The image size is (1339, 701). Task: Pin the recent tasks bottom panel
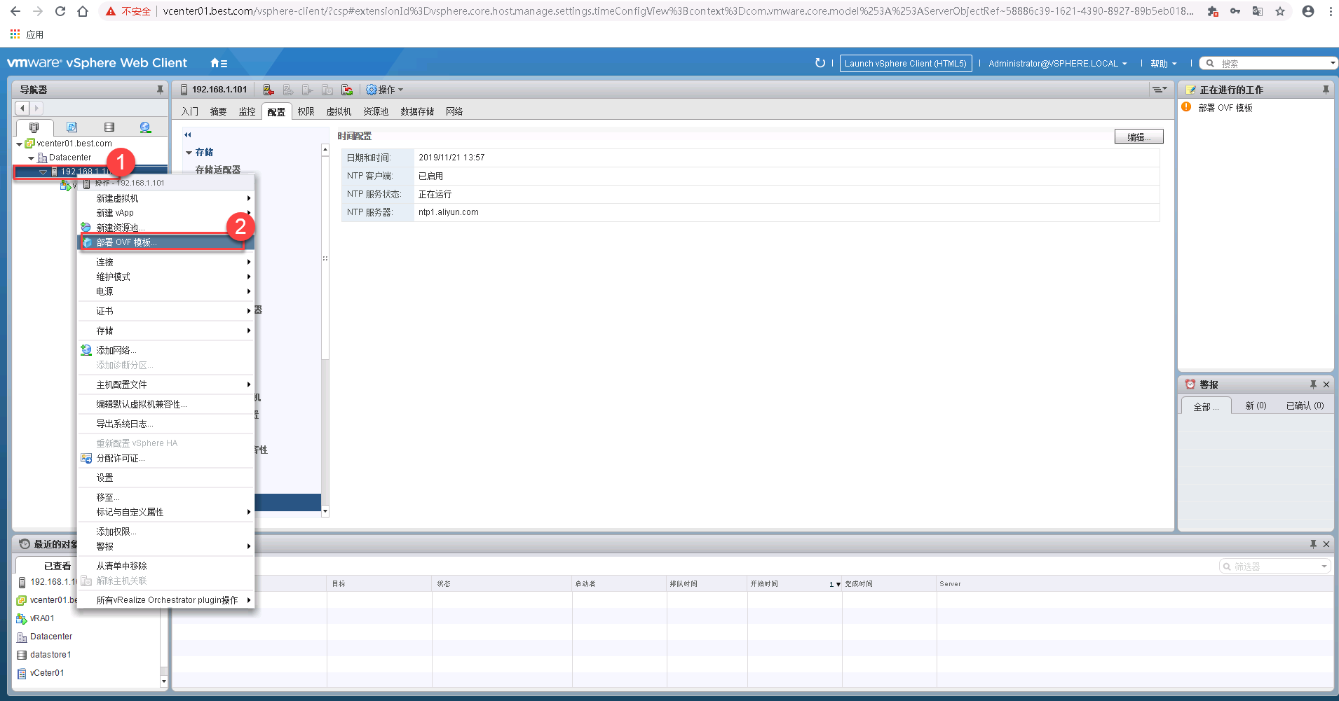[x=1313, y=544]
